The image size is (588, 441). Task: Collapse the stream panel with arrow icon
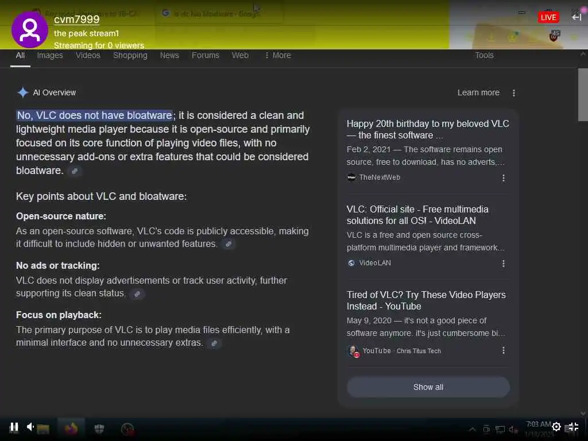(577, 17)
